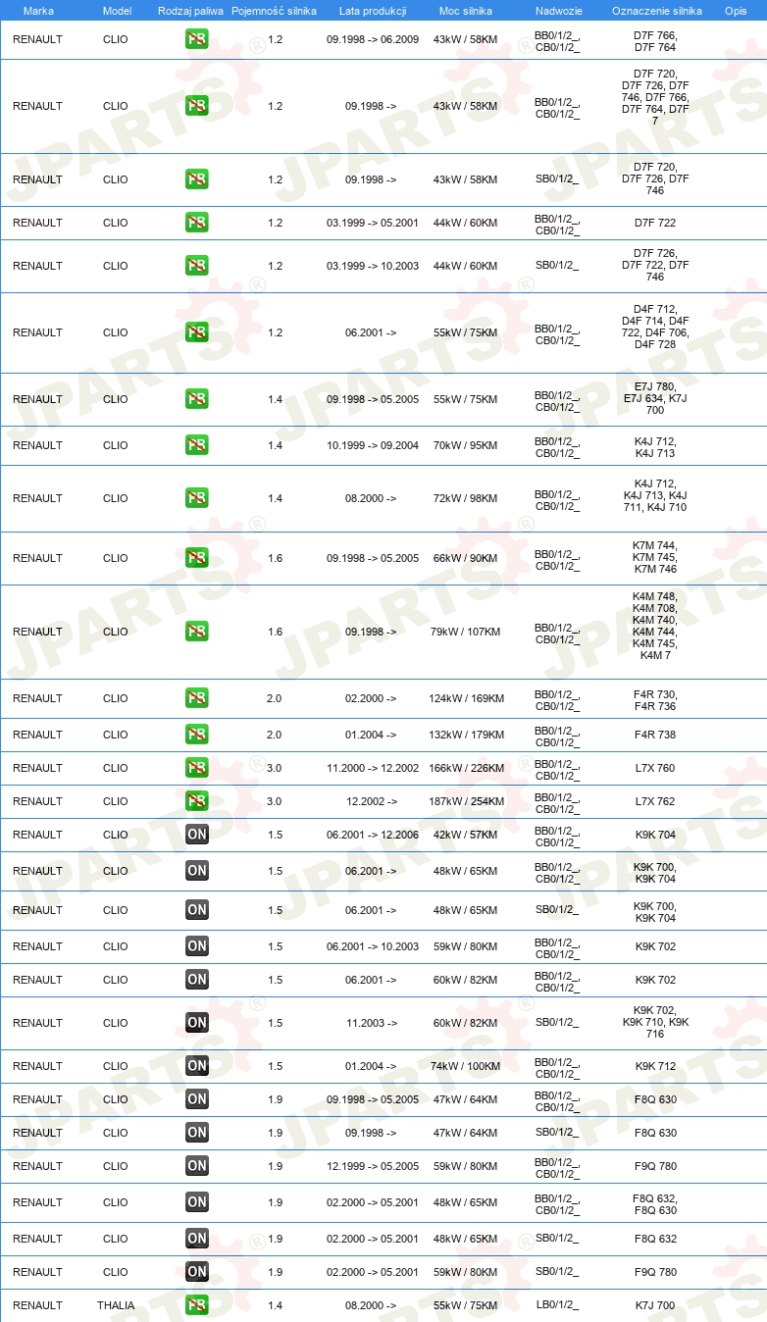The width and height of the screenshot is (767, 1322).
Task: Select the 06.2001 -> 12.2006 production years cell
Action: (x=373, y=835)
